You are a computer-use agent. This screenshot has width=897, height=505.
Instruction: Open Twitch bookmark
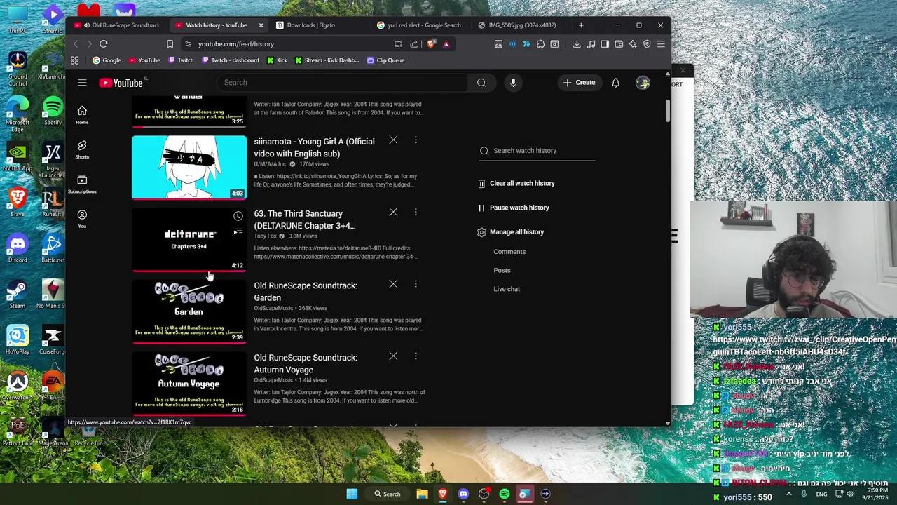coord(181,60)
